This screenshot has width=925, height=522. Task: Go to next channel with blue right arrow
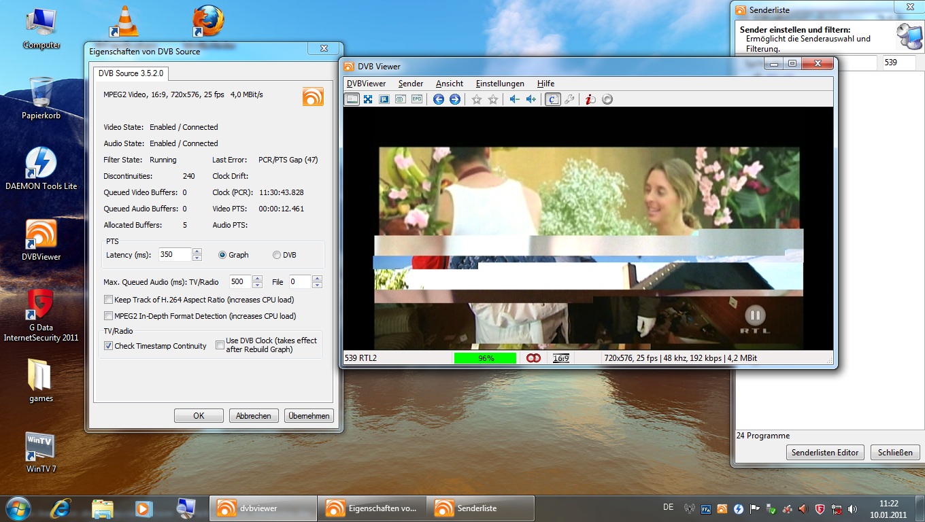pos(455,99)
